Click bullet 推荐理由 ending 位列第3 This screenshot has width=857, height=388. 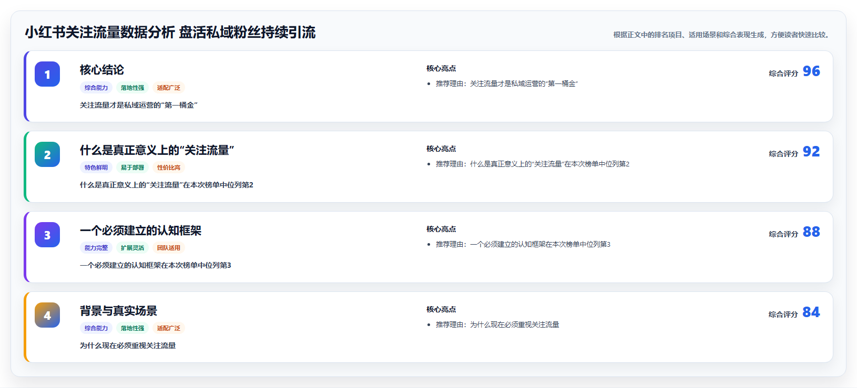(523, 244)
